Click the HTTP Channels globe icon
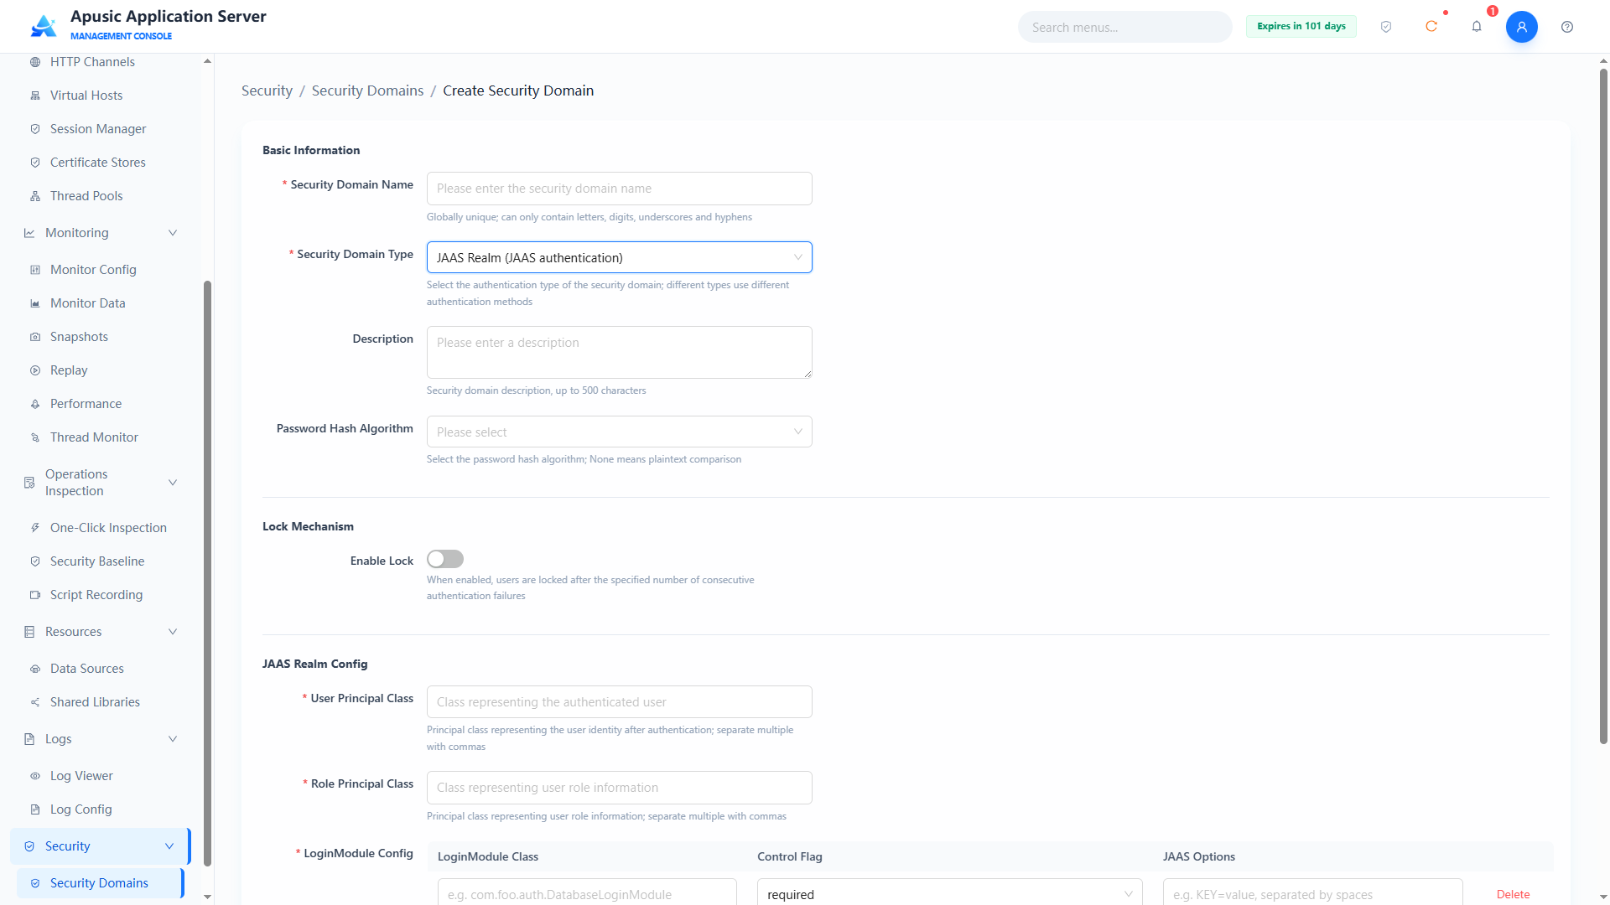Image resolution: width=1610 pixels, height=905 pixels. click(x=35, y=62)
